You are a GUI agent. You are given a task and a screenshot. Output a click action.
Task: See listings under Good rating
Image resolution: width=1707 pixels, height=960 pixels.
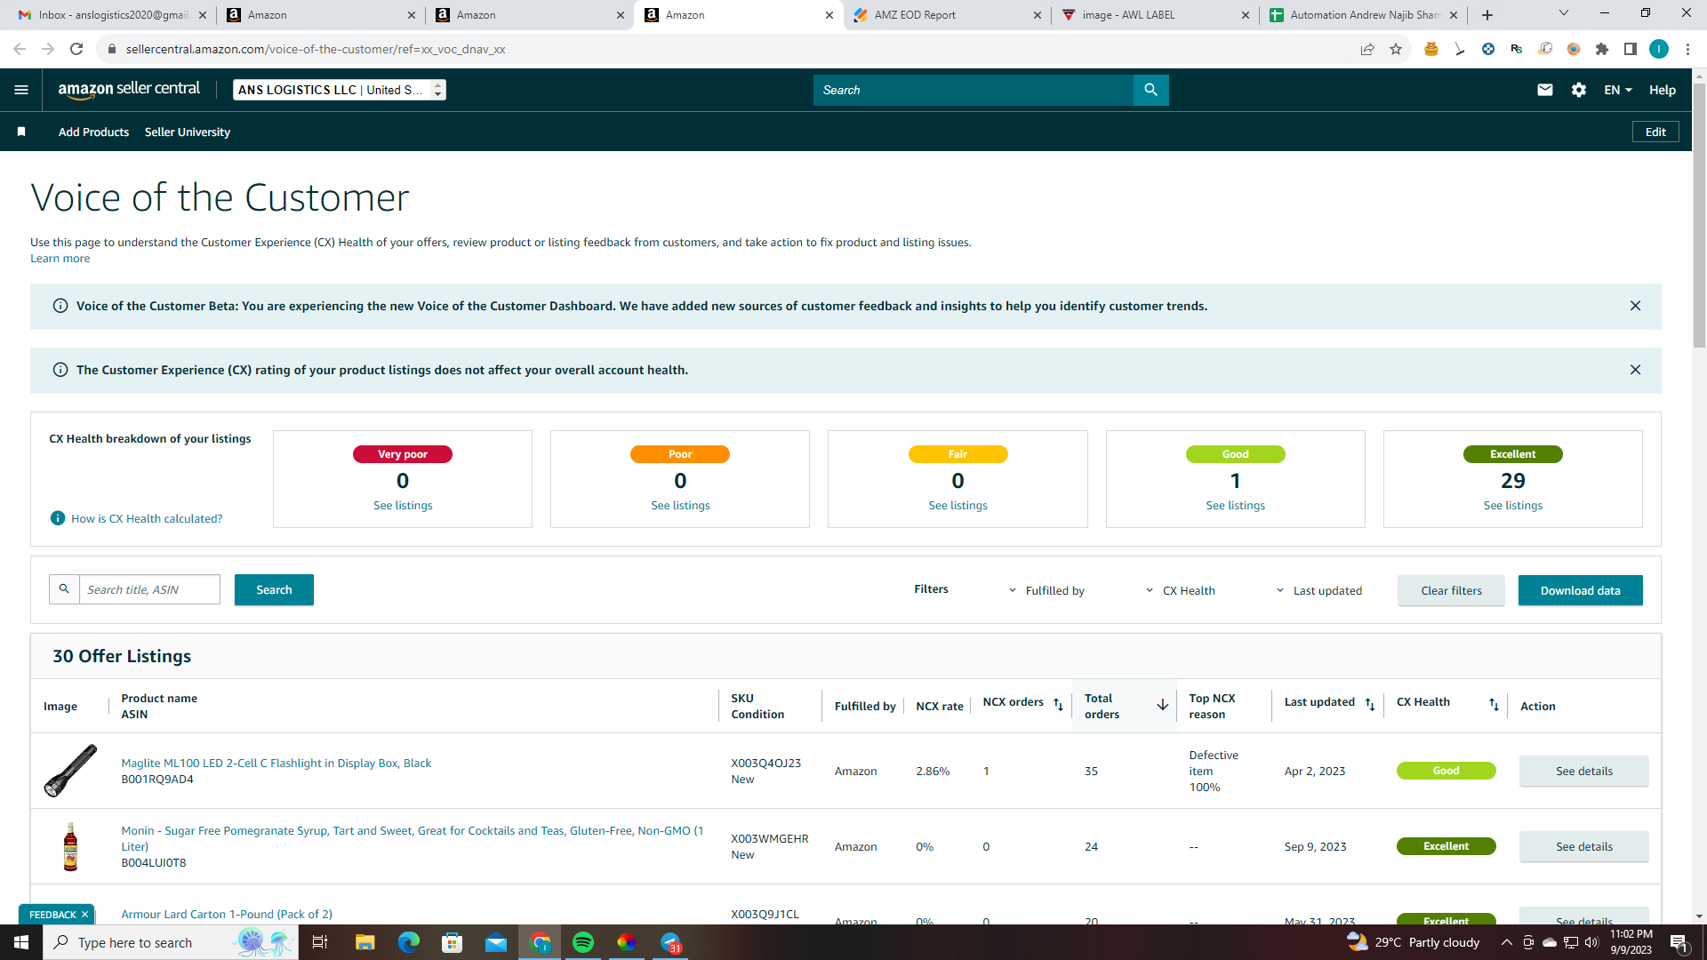tap(1235, 505)
